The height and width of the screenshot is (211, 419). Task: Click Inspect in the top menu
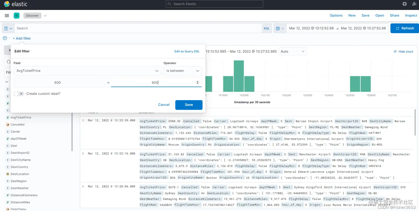[x=411, y=15]
